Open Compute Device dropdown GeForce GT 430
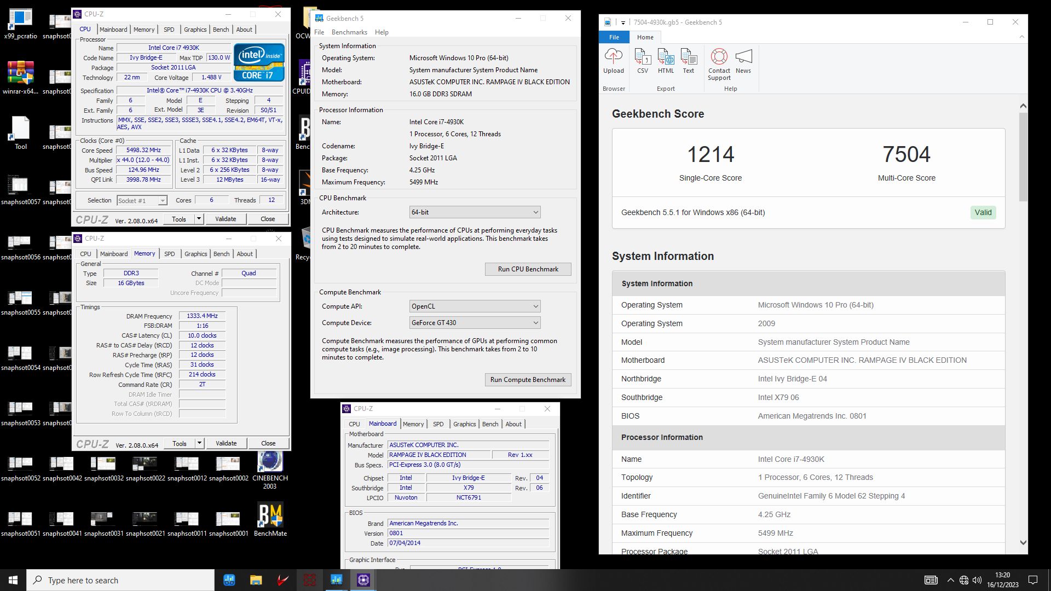 475,322
